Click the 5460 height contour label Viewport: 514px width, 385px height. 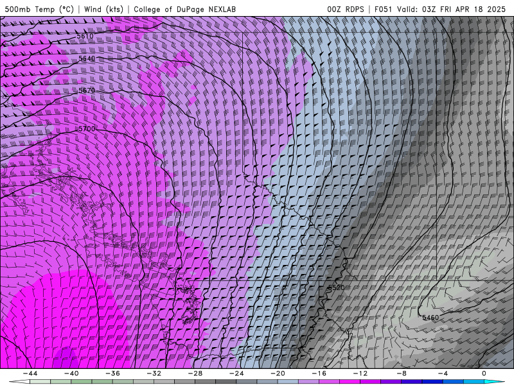point(430,318)
